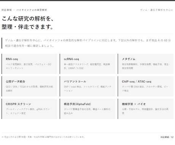The width and height of the screenshot is (175, 145).
Task: Click the top-right text ゲノム・遺伝子解析を中心に
Action: pos(157,10)
